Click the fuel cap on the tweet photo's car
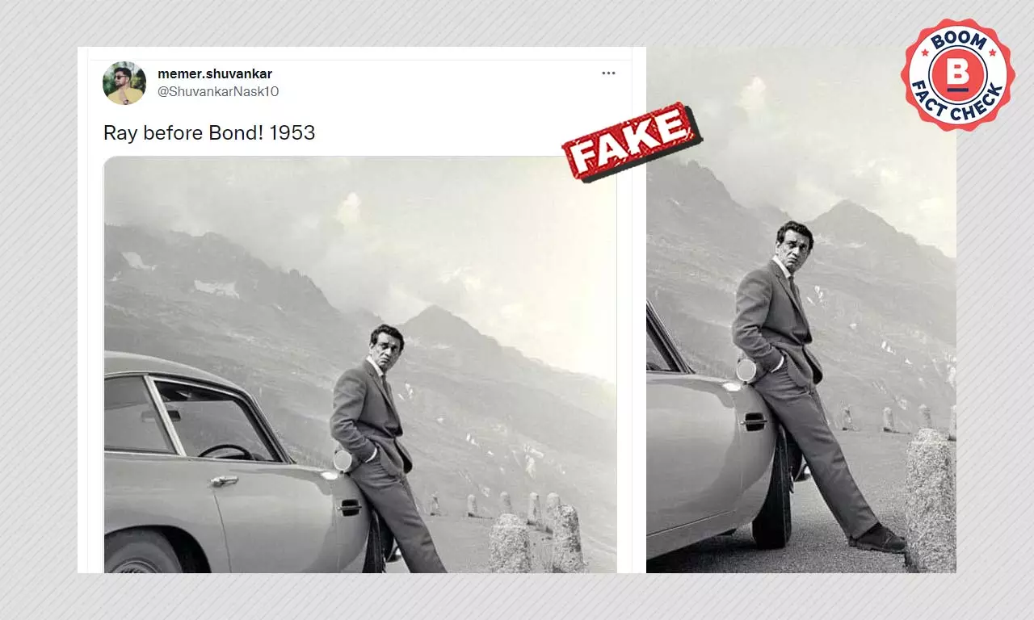1034x620 pixels. coord(343,460)
